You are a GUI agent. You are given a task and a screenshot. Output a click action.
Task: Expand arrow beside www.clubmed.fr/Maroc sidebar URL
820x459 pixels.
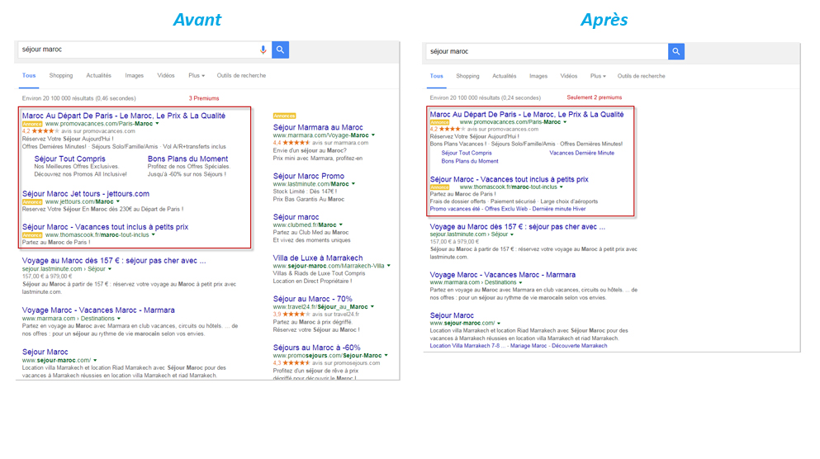(341, 225)
